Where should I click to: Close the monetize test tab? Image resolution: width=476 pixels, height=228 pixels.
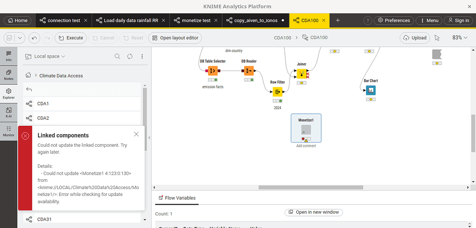(216, 20)
